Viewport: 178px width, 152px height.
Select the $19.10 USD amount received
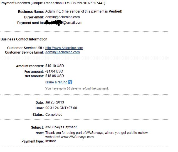55,66
